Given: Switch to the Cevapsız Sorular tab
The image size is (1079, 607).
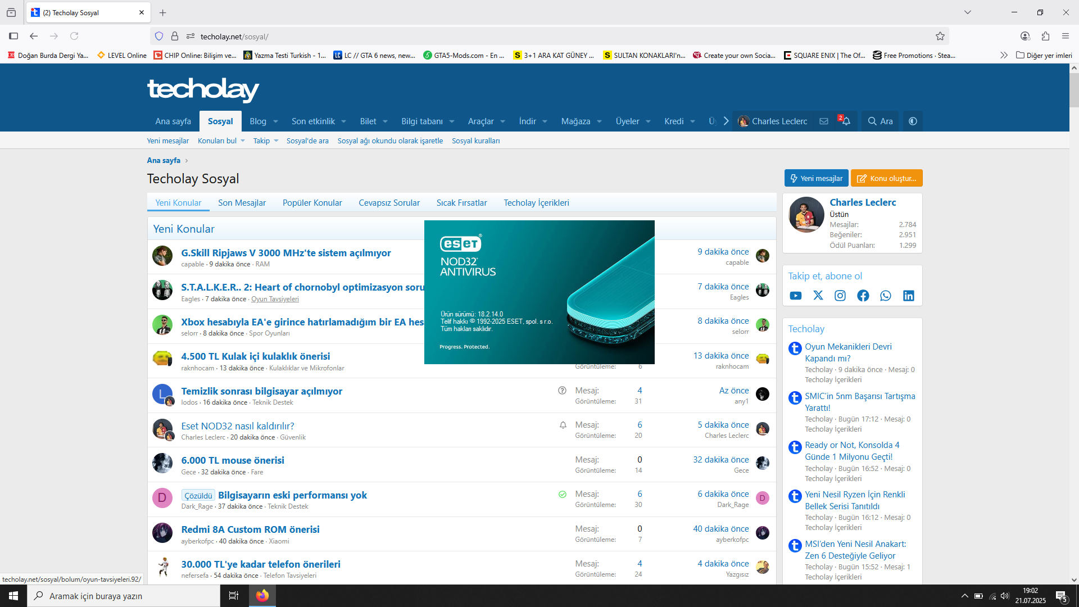Looking at the screenshot, I should (389, 203).
